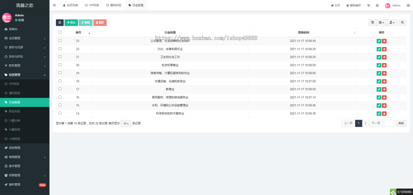Image resolution: width=413 pixels, height=195 pixels.
Task: Switch to the 福利标签 tab
Action: (114, 5)
